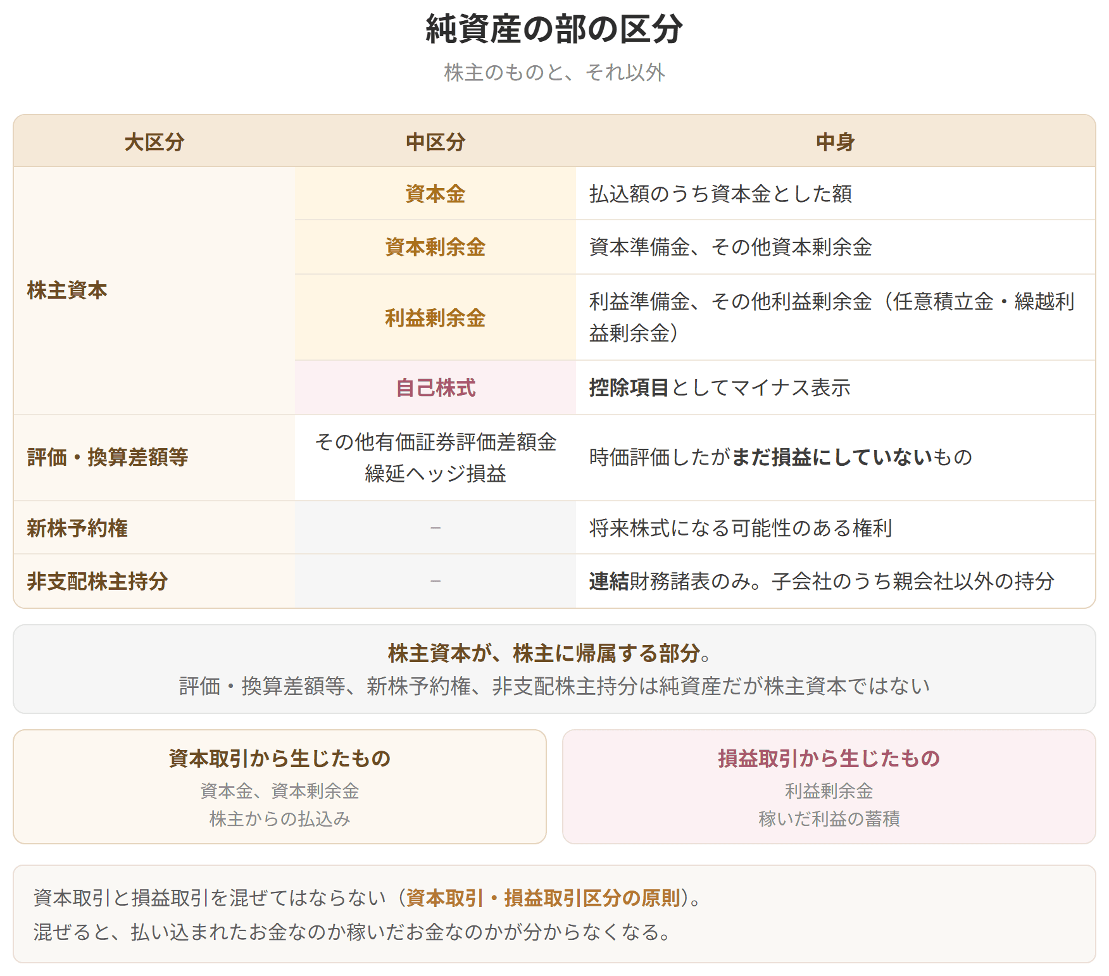Click the 純資産だが株主資本ではない note line

[x=554, y=686]
